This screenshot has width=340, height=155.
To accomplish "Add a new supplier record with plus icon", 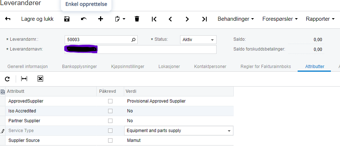I will point(100,19).
